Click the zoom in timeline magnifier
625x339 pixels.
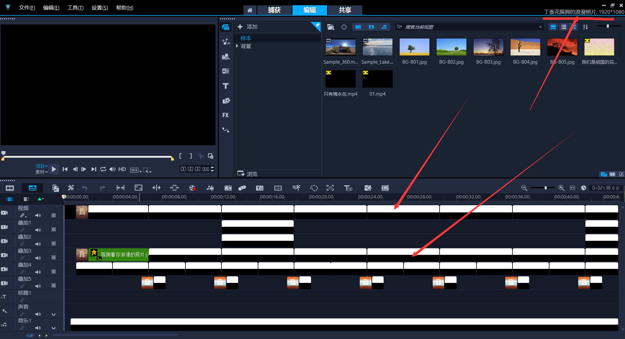[x=562, y=188]
